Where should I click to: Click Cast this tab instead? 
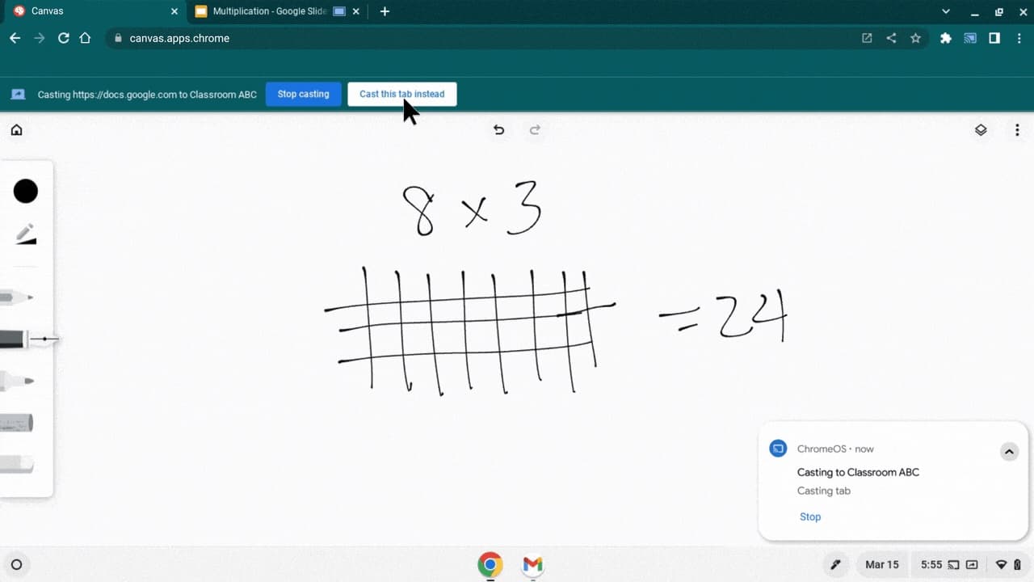click(x=401, y=95)
